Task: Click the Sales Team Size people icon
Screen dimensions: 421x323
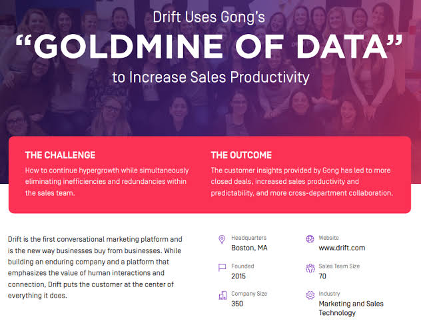Action: pos(310,268)
